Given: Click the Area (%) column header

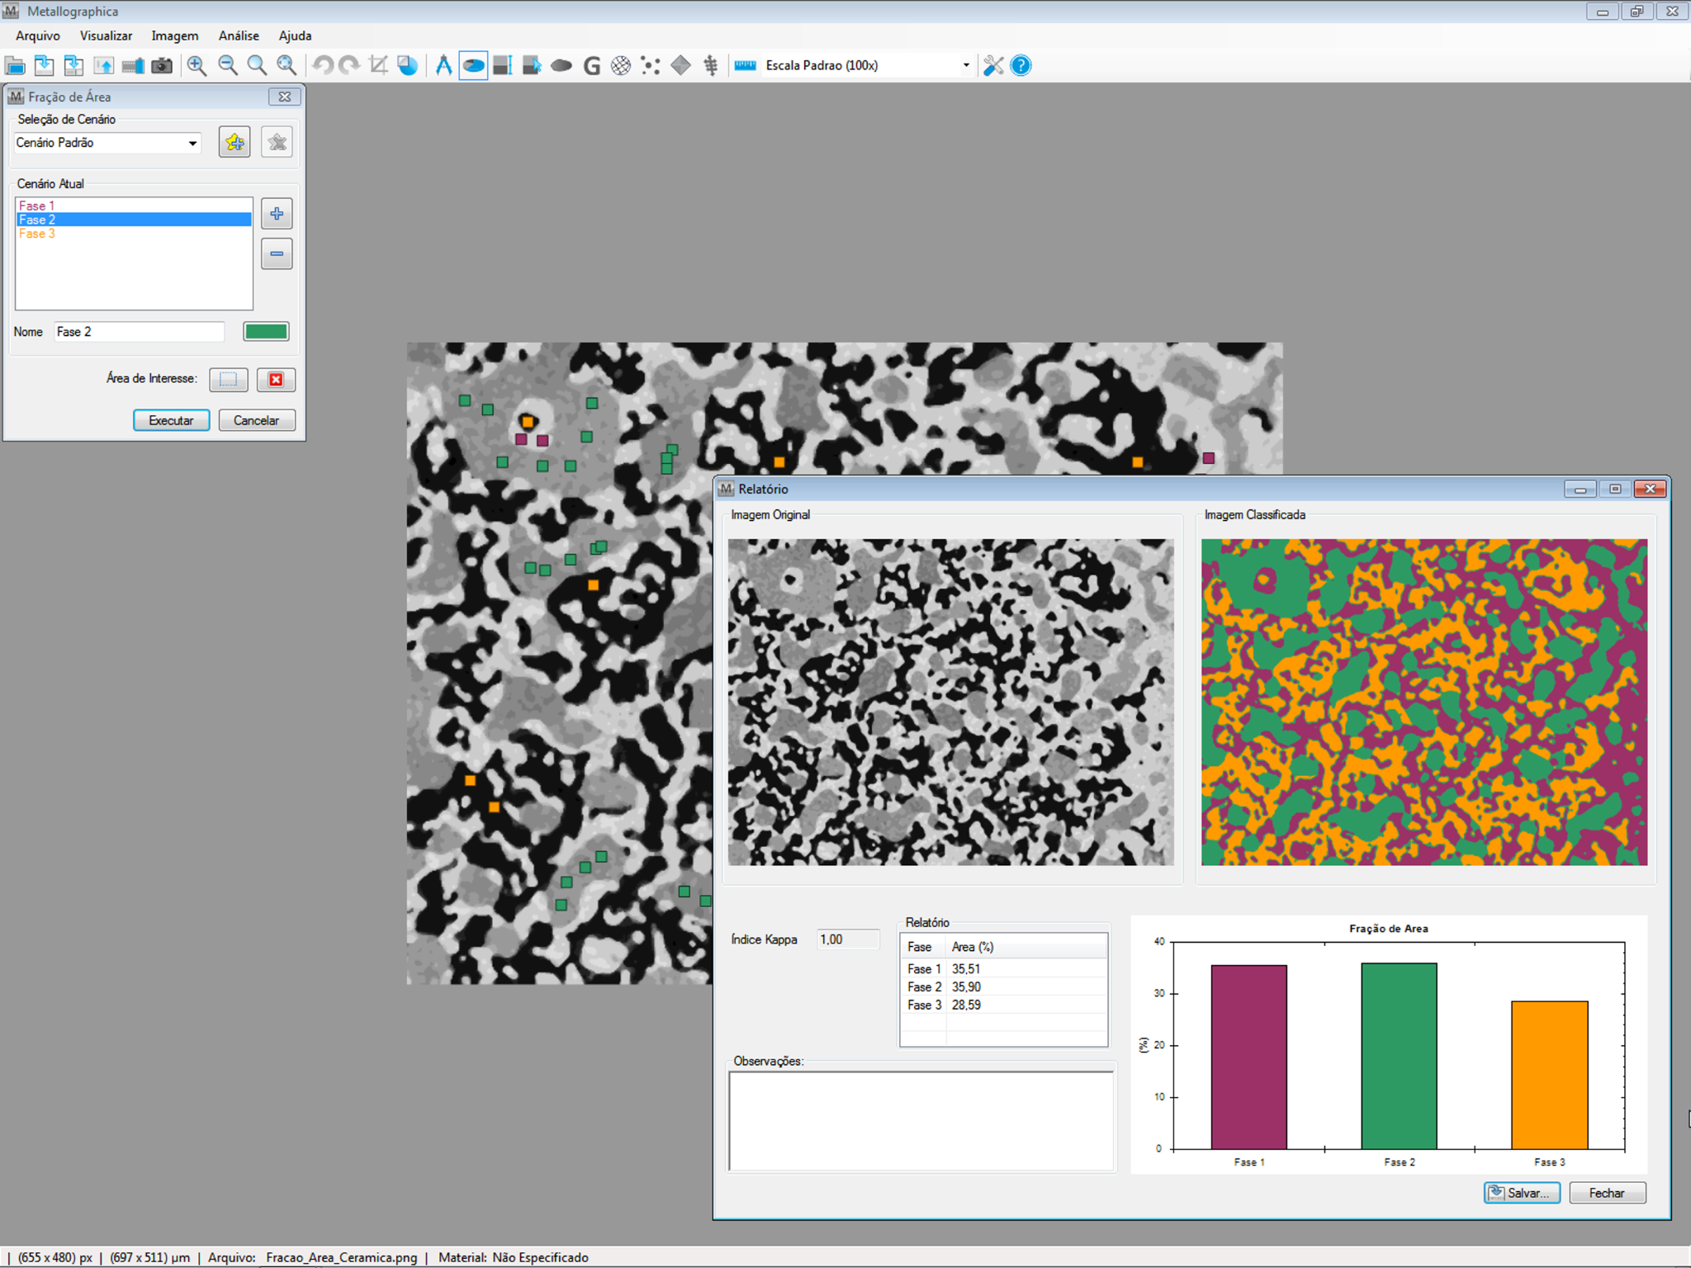Looking at the screenshot, I should pyautogui.click(x=1026, y=947).
